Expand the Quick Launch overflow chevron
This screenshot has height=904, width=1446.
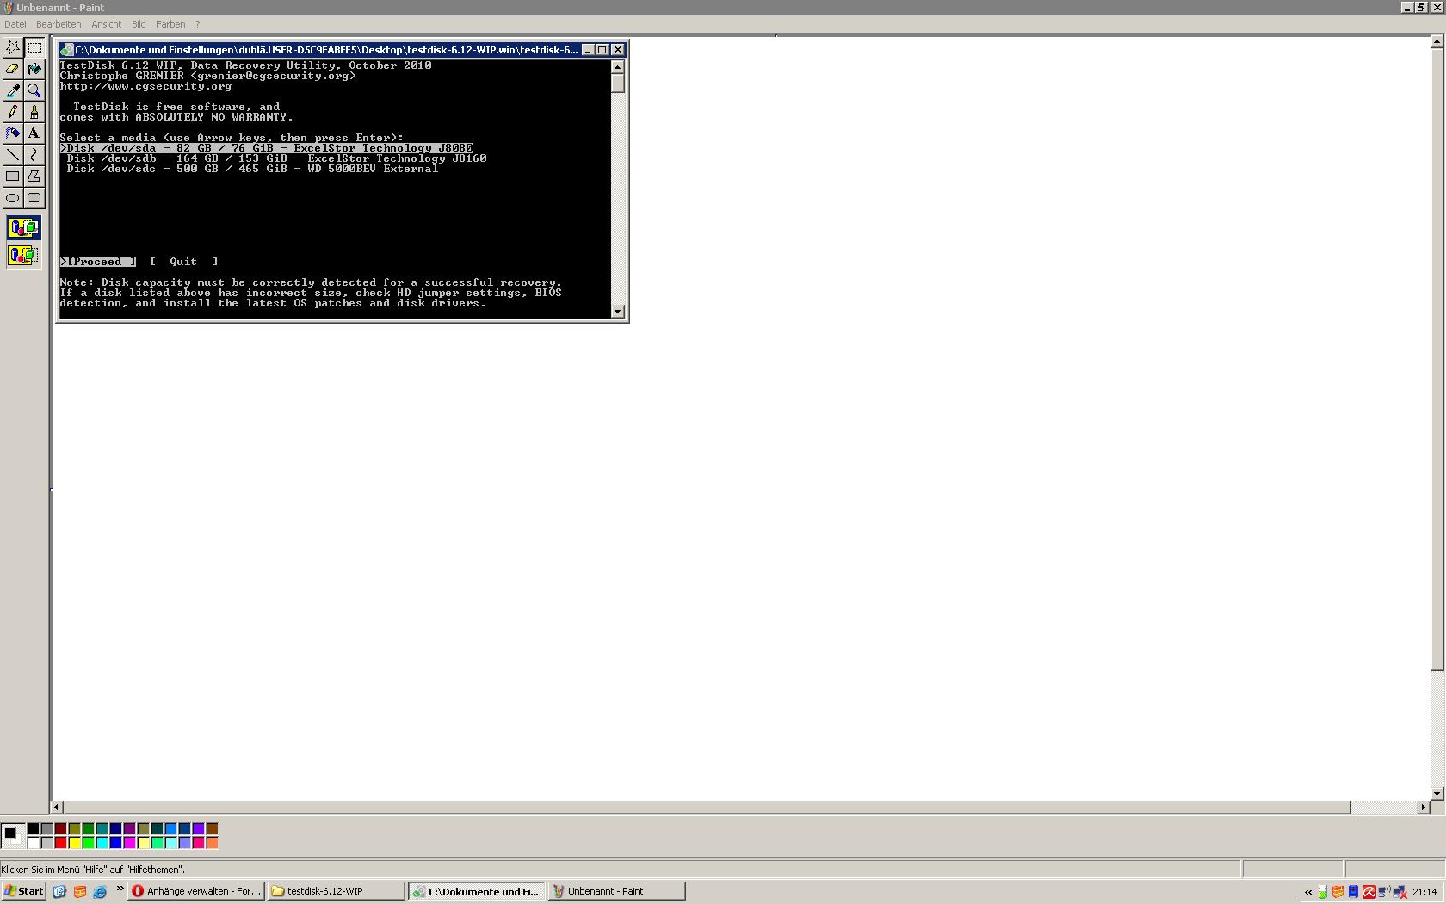coord(120,889)
